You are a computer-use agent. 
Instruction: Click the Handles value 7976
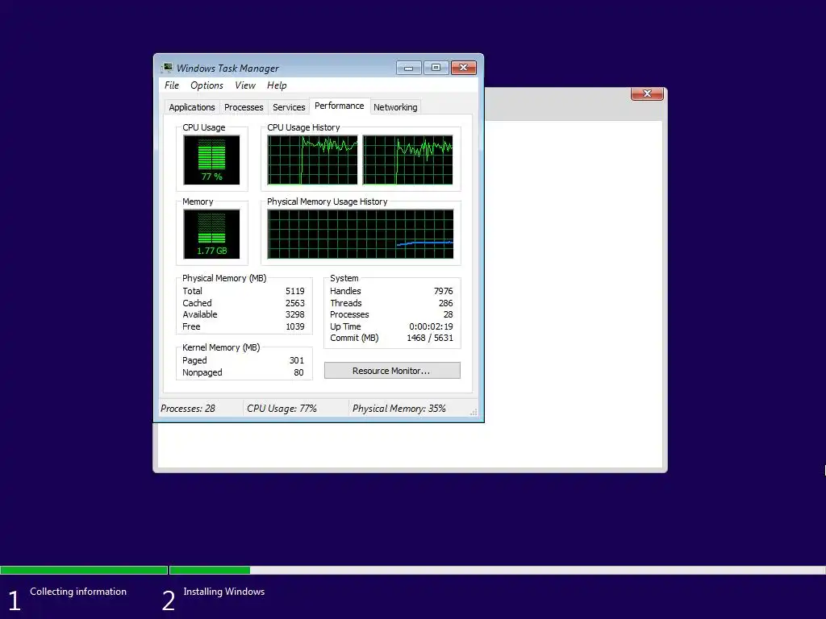coord(443,291)
